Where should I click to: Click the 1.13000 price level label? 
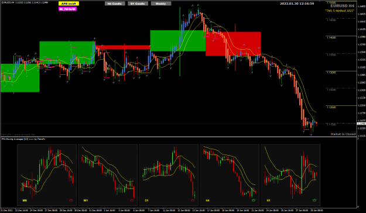coord(331,73)
